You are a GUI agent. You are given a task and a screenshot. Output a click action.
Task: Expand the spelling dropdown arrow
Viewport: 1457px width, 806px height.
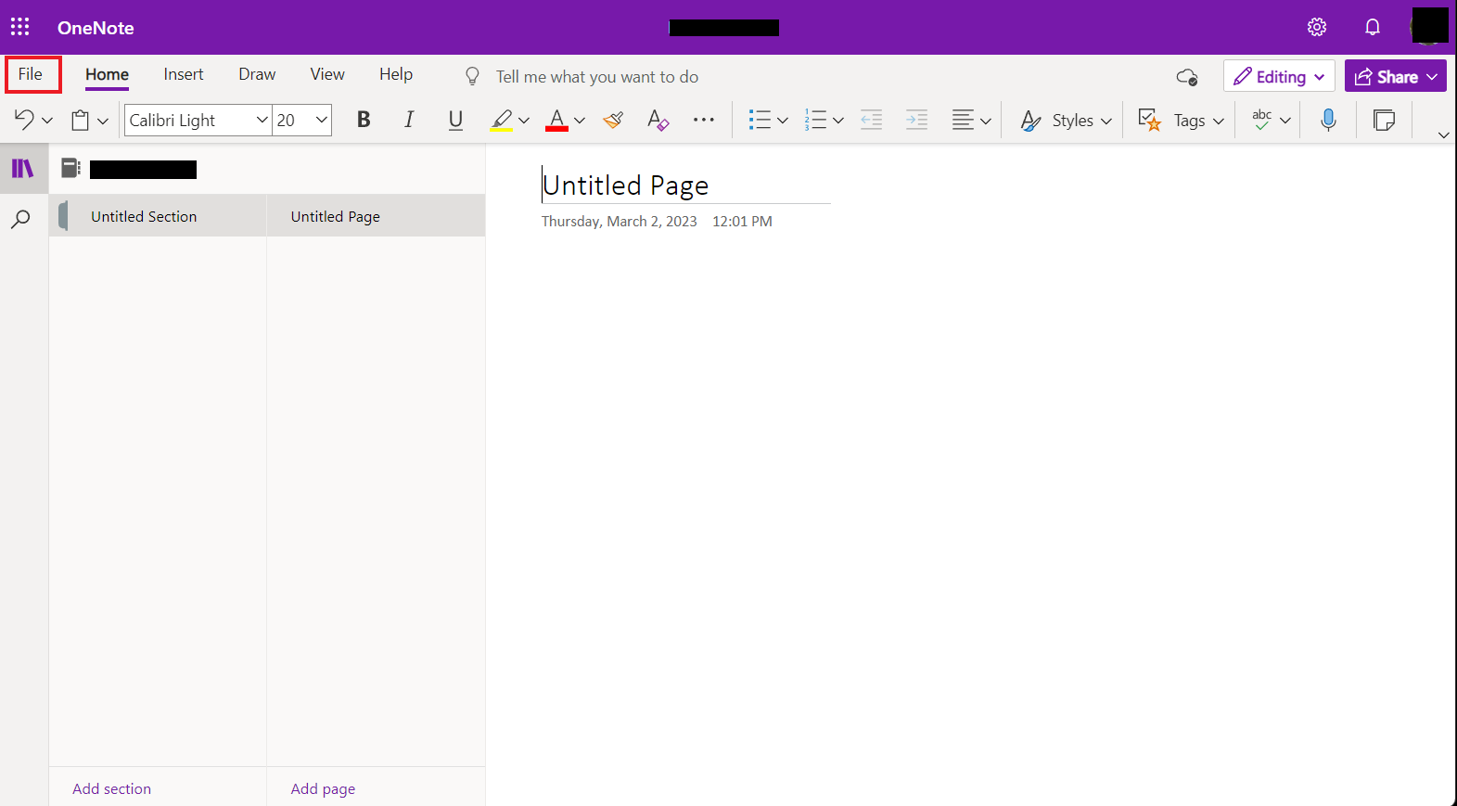point(1285,121)
